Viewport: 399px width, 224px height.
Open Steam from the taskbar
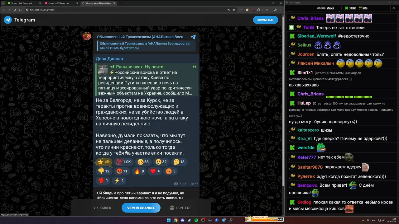point(189,220)
